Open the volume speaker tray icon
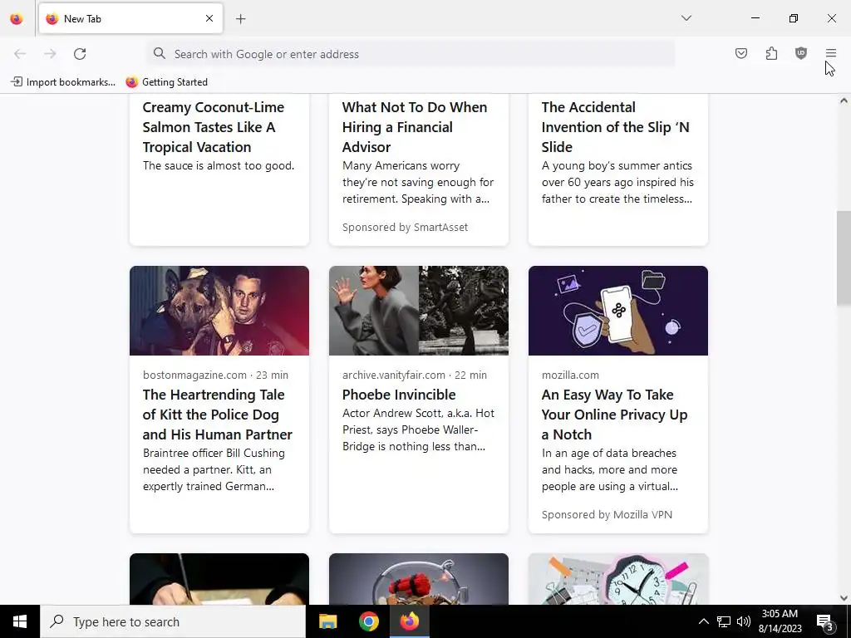 [744, 621]
